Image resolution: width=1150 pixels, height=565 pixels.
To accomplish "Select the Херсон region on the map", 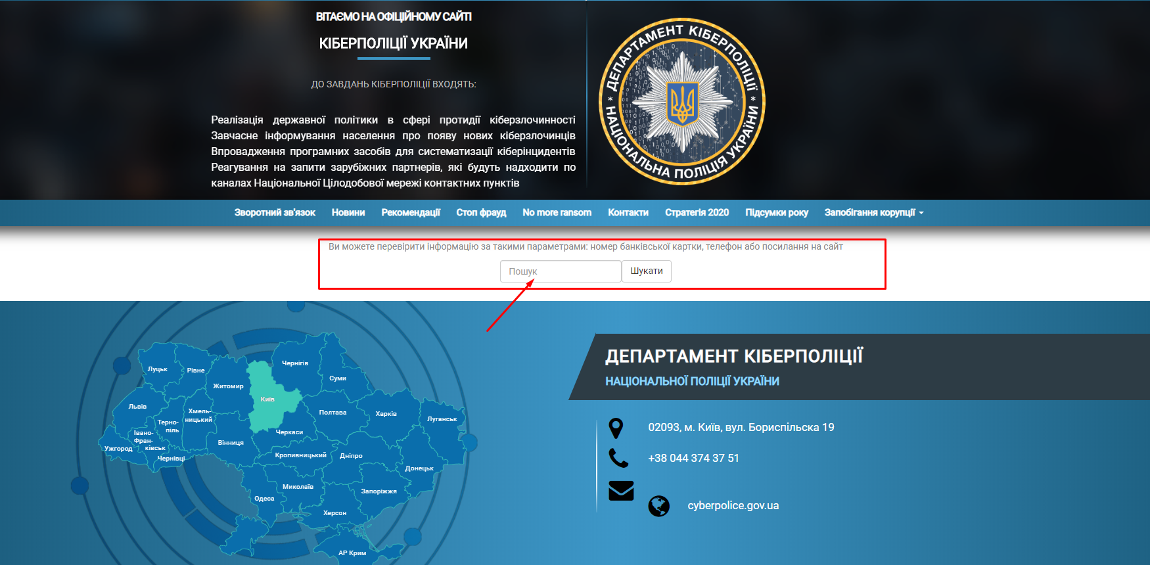I will point(335,513).
